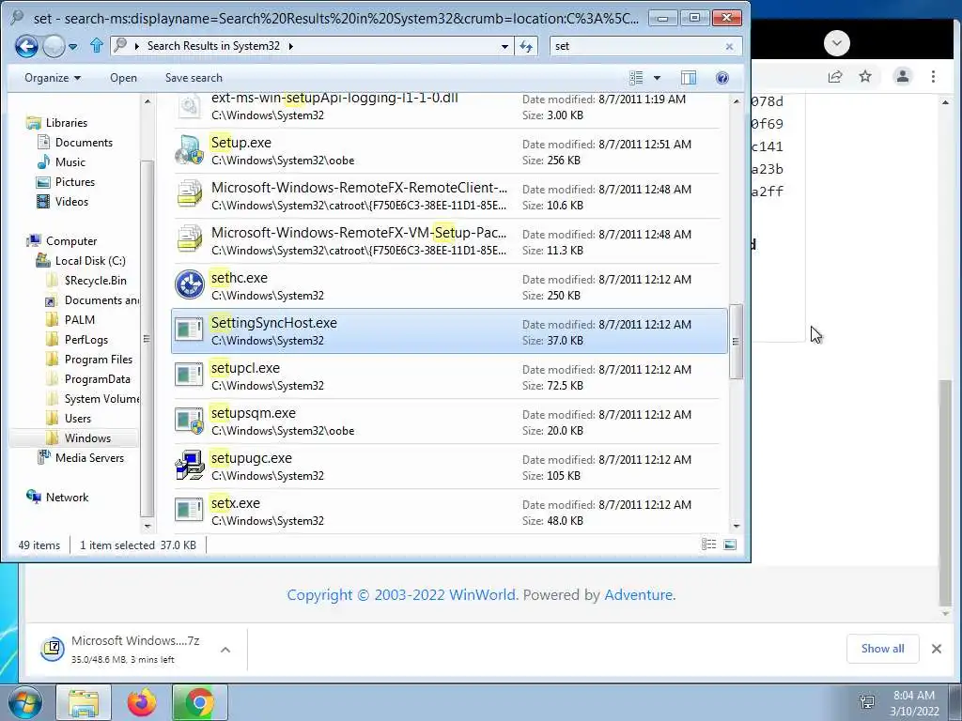
Task: Open download item options chevron
Action: [225, 650]
